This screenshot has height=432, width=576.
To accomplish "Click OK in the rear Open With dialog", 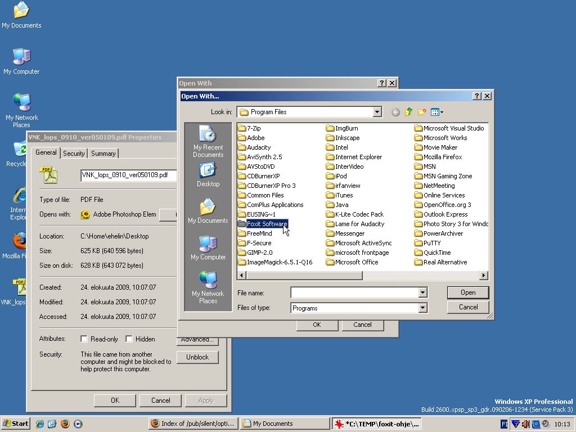I will (317, 325).
